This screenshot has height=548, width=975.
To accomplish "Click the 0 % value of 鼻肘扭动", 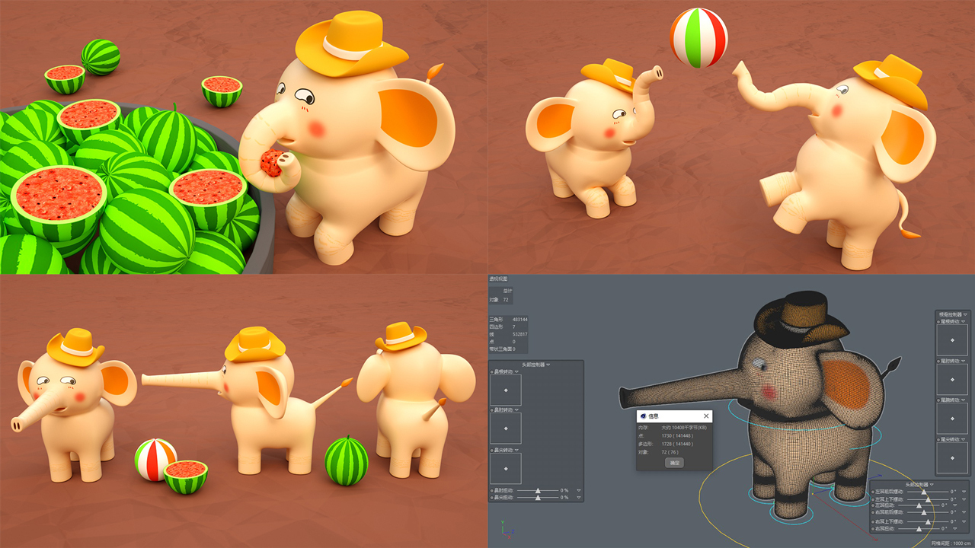I will tap(564, 490).
